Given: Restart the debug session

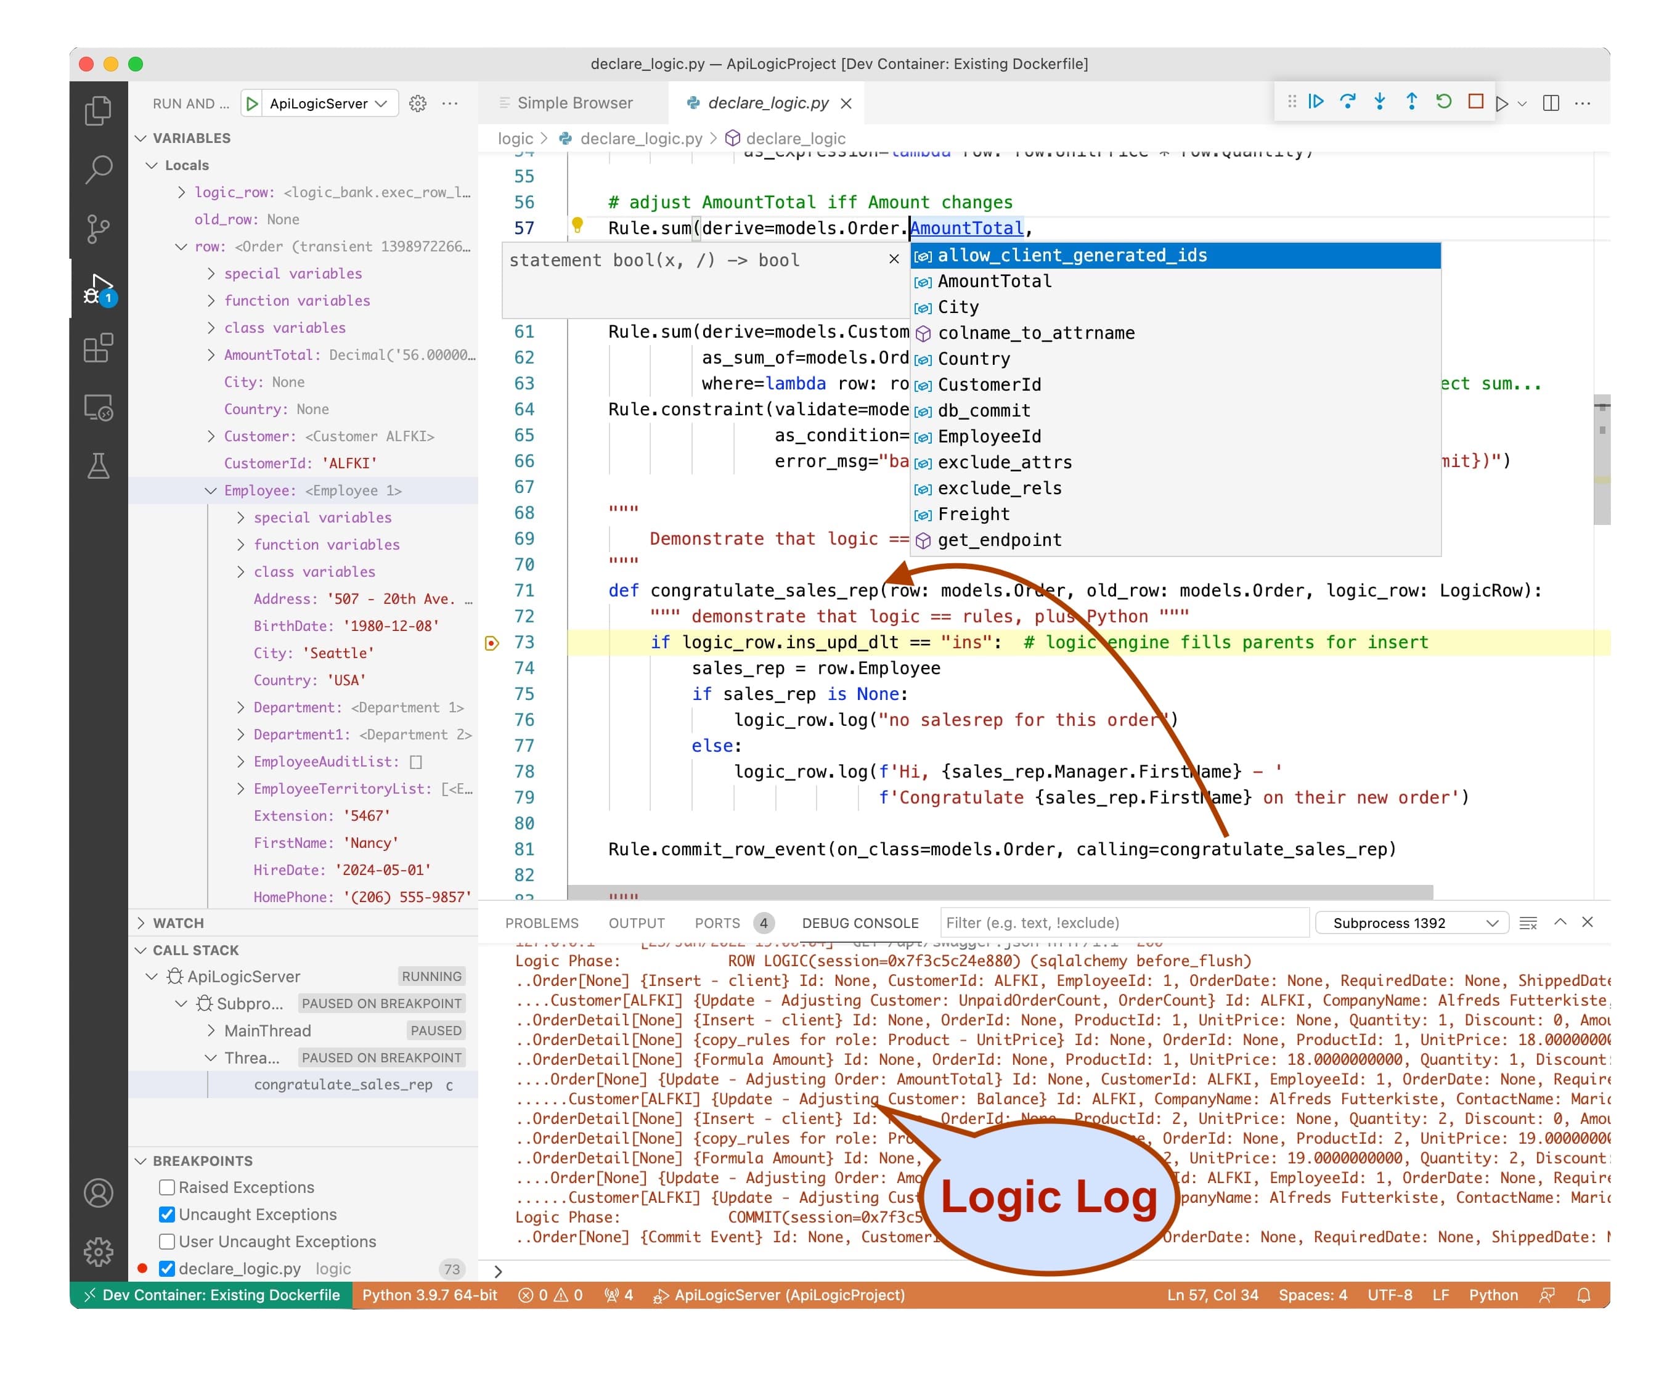Looking at the screenshot, I should click(x=1444, y=102).
